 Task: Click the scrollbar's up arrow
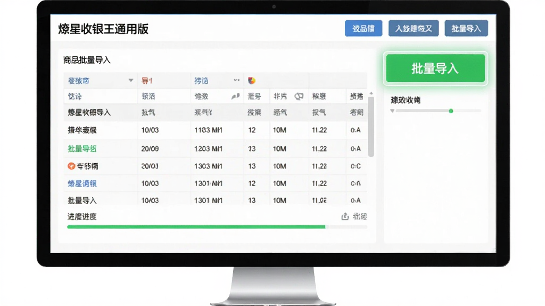(371, 93)
